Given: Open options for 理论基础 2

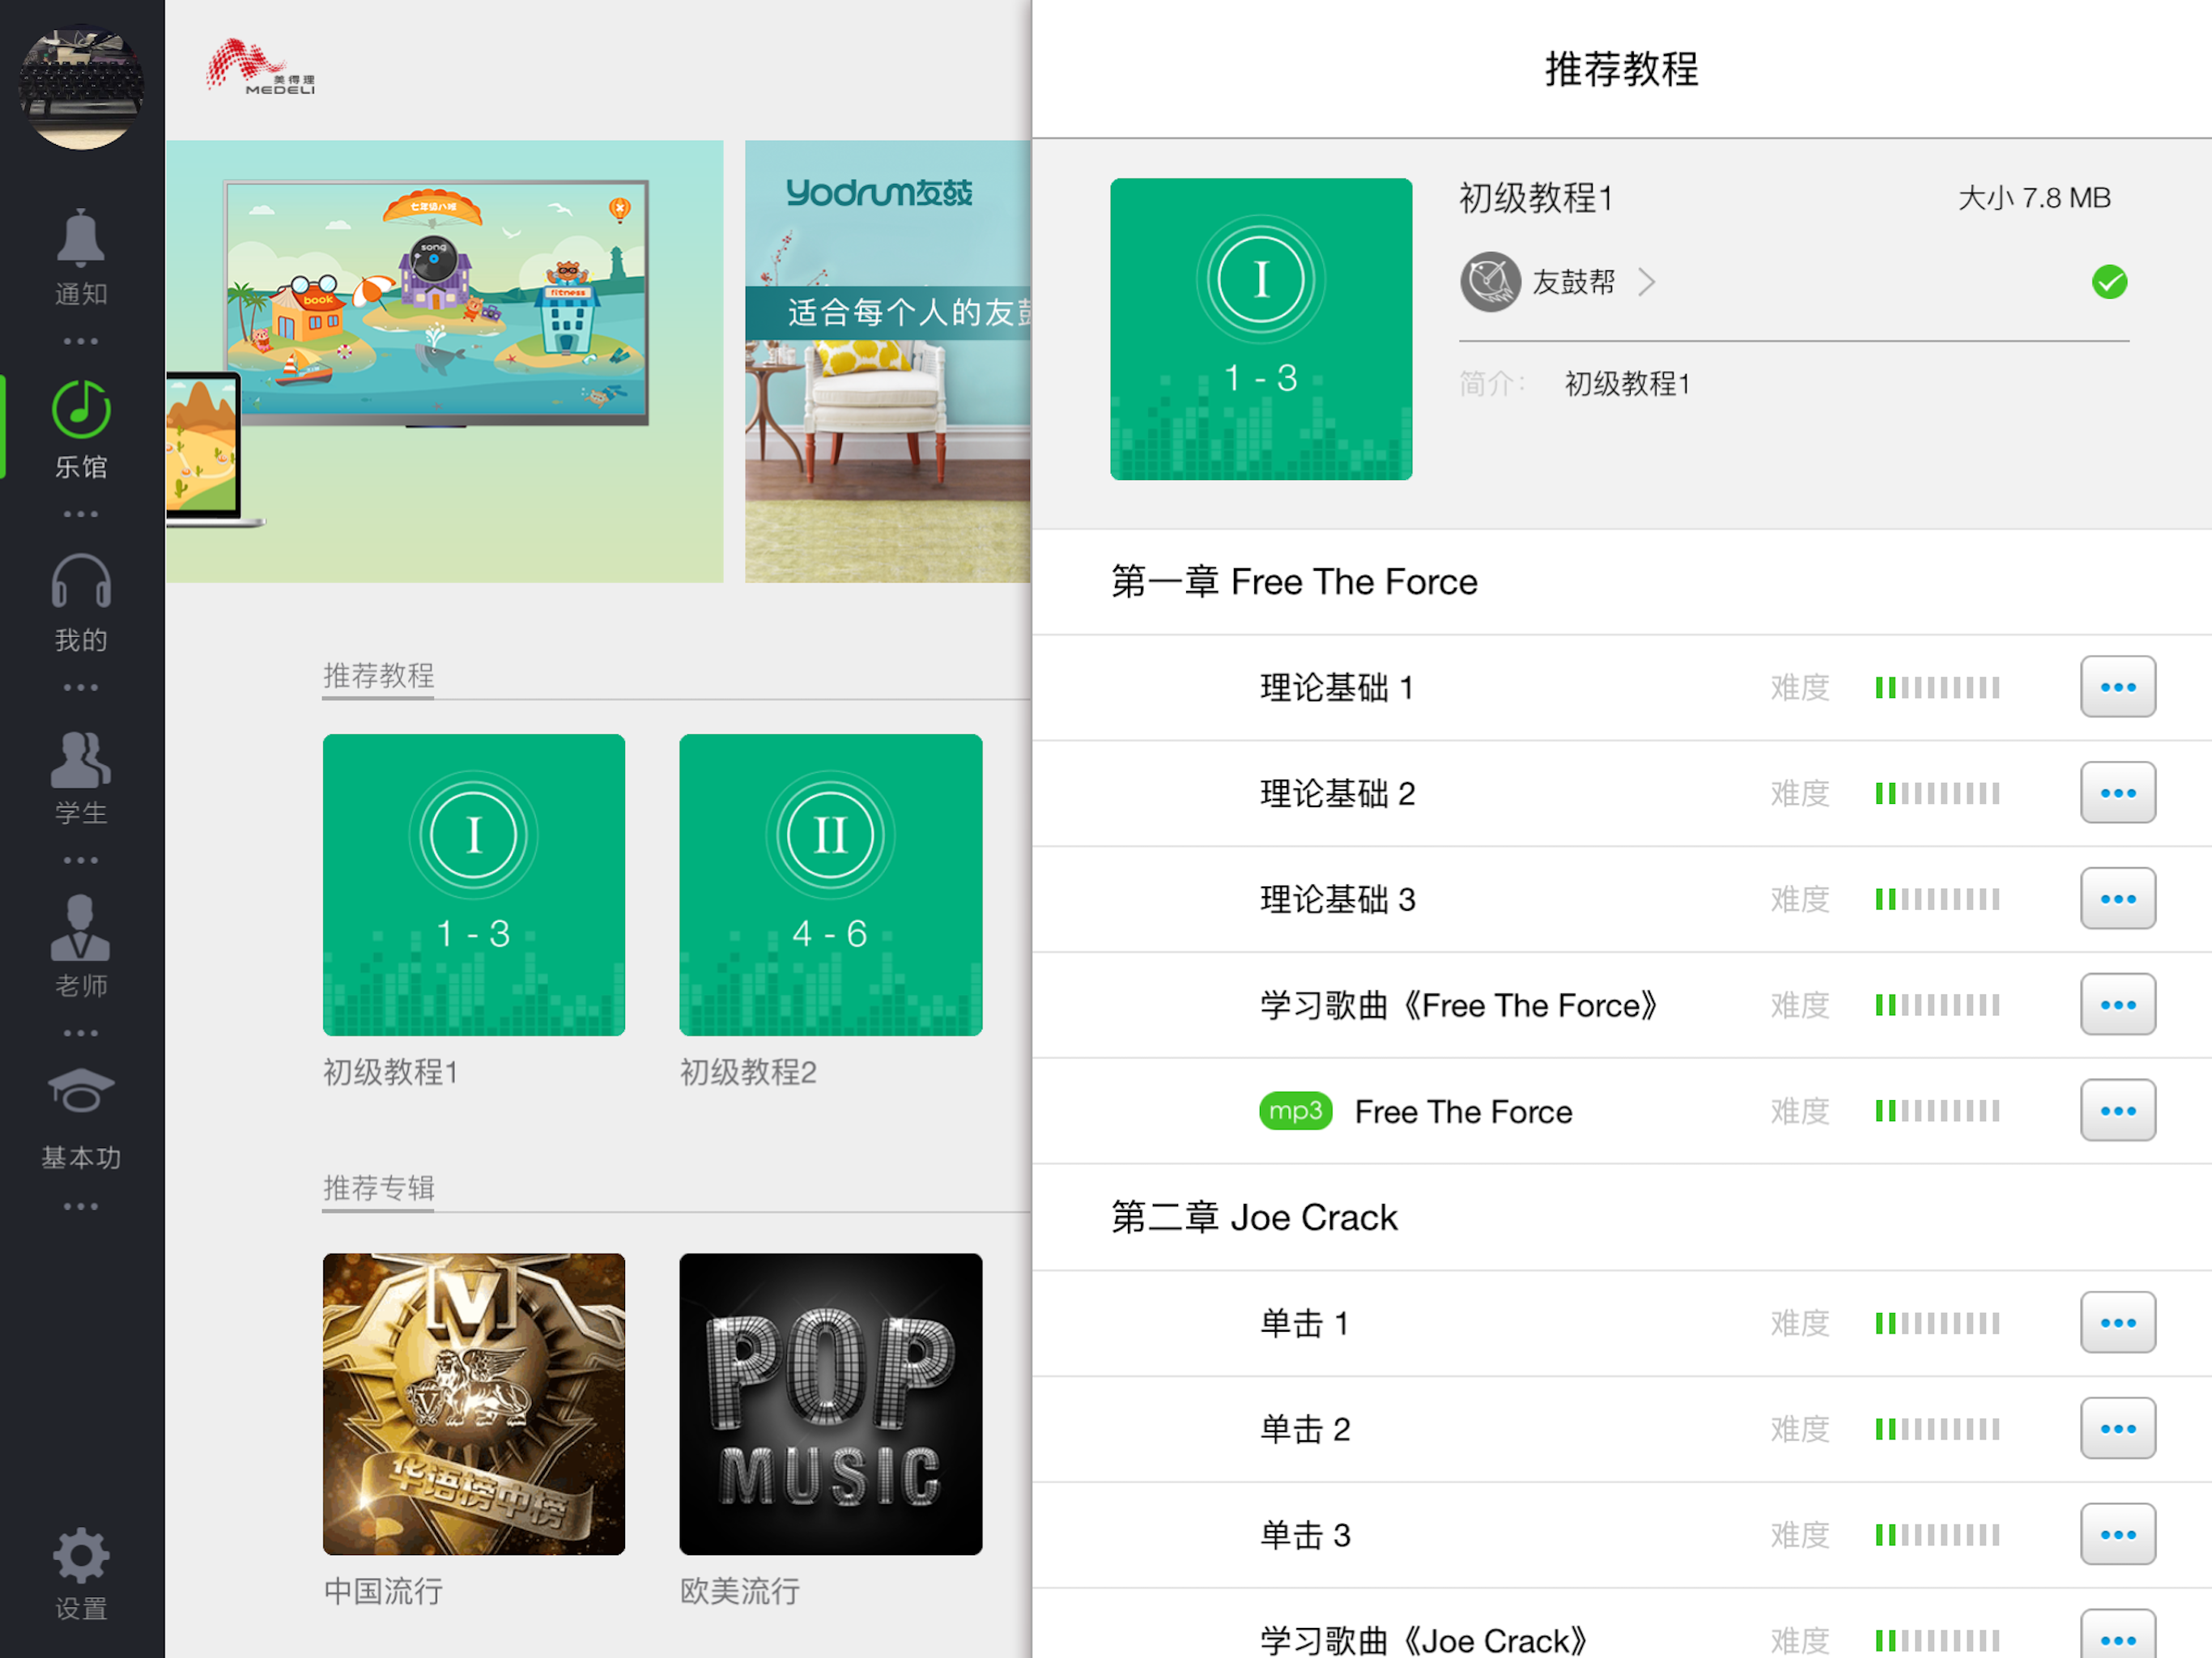Looking at the screenshot, I should (x=2118, y=793).
